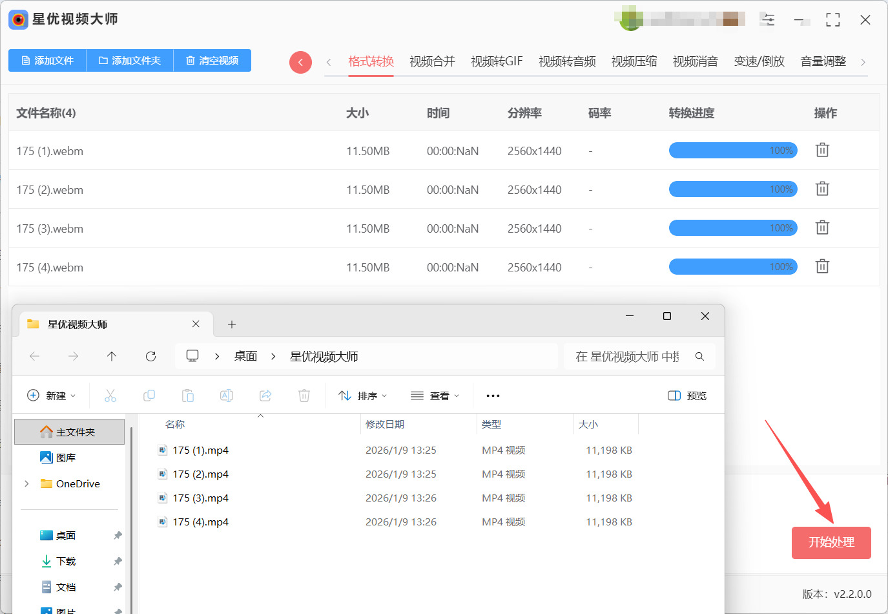Click the red circular back arrow

click(x=300, y=62)
